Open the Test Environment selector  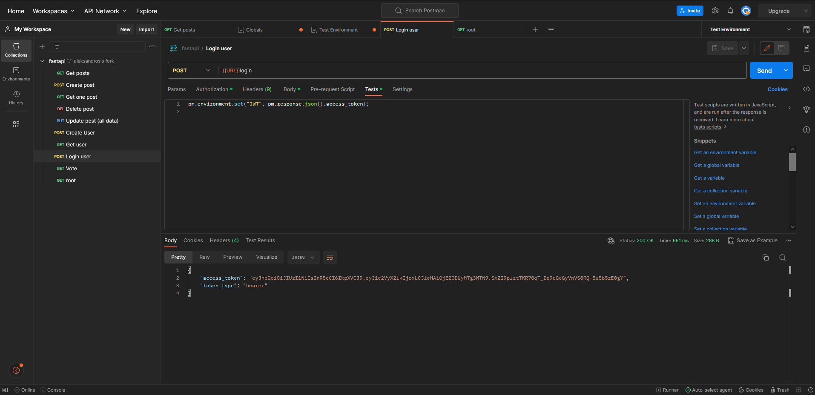(749, 29)
